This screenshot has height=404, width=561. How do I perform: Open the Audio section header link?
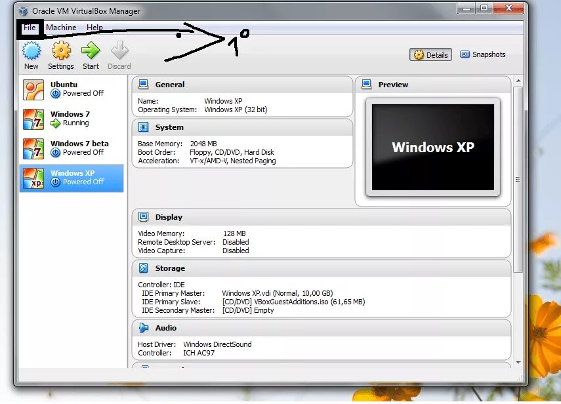coord(165,328)
